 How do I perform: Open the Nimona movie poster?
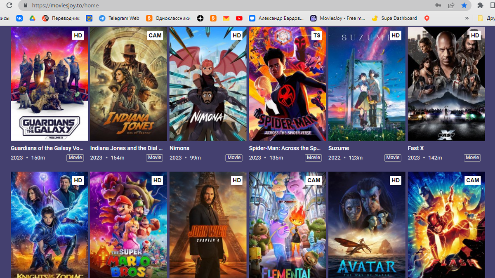208,84
